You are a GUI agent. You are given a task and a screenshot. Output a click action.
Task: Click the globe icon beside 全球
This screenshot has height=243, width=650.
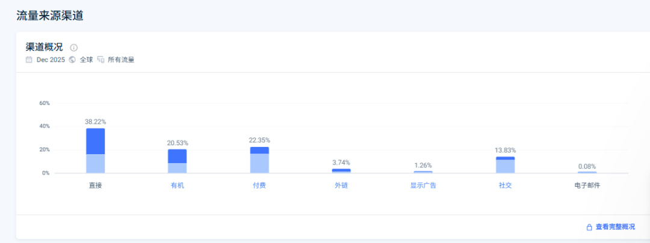point(72,60)
